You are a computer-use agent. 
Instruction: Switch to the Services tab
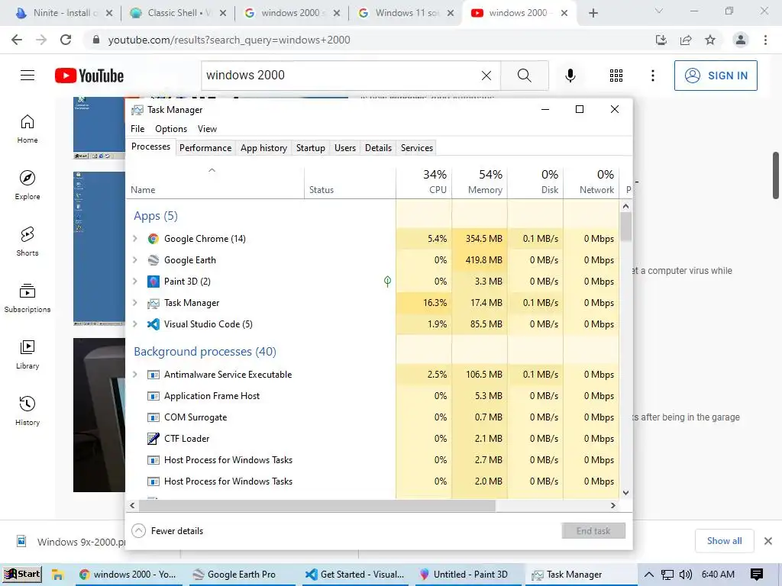pos(417,148)
